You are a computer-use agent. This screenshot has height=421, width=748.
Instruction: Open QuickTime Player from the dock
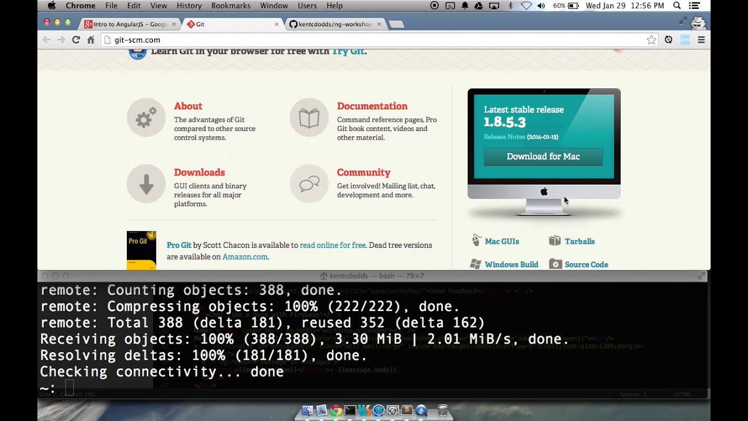coord(421,410)
